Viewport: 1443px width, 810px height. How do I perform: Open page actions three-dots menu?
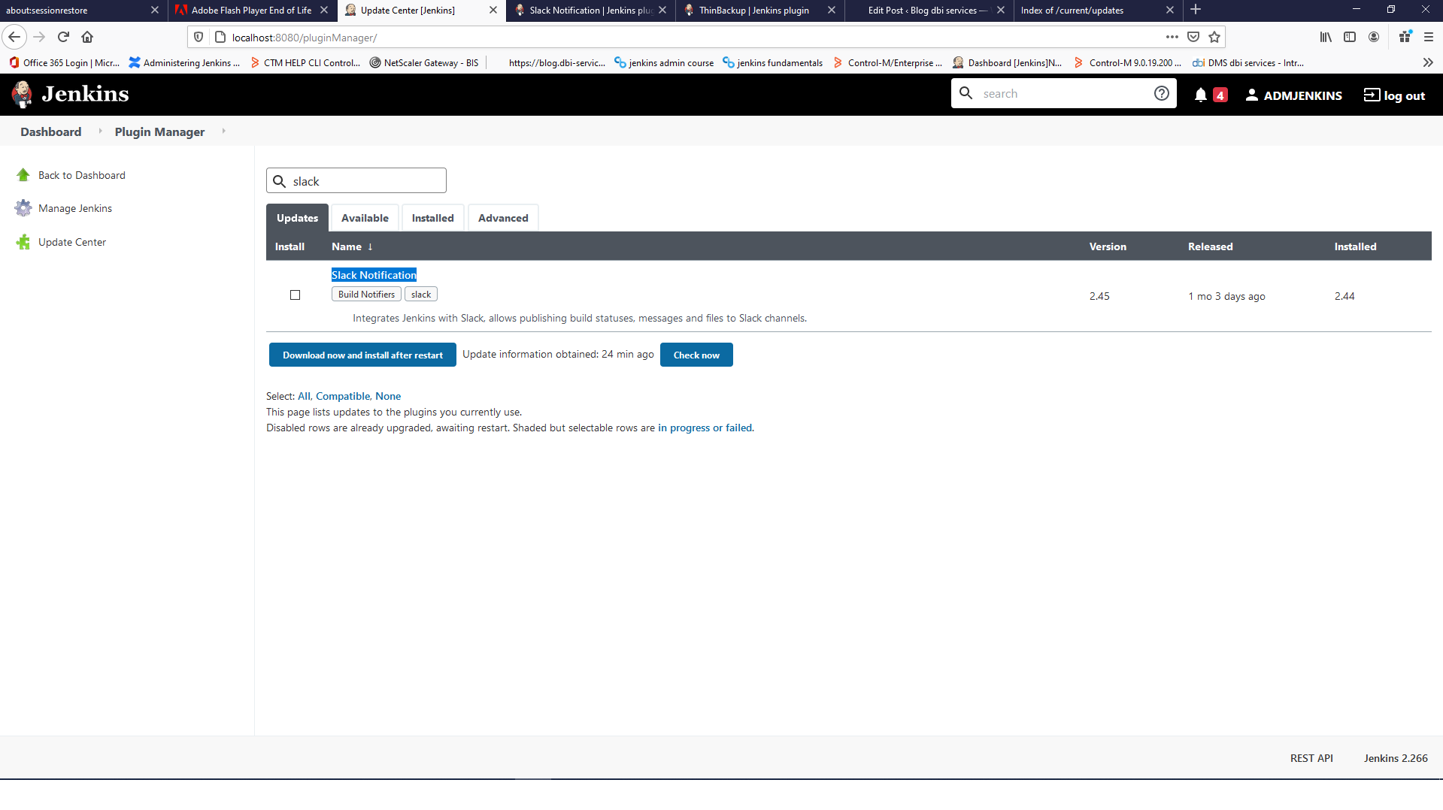tap(1172, 37)
